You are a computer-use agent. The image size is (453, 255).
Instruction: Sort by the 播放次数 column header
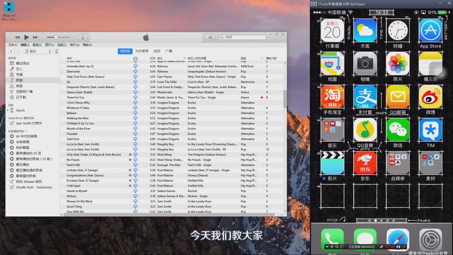[272, 58]
